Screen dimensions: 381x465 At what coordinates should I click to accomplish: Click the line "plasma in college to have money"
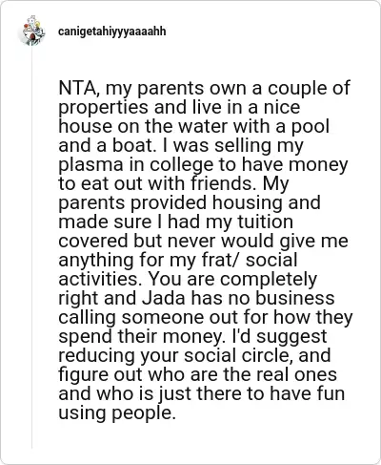[203, 165]
